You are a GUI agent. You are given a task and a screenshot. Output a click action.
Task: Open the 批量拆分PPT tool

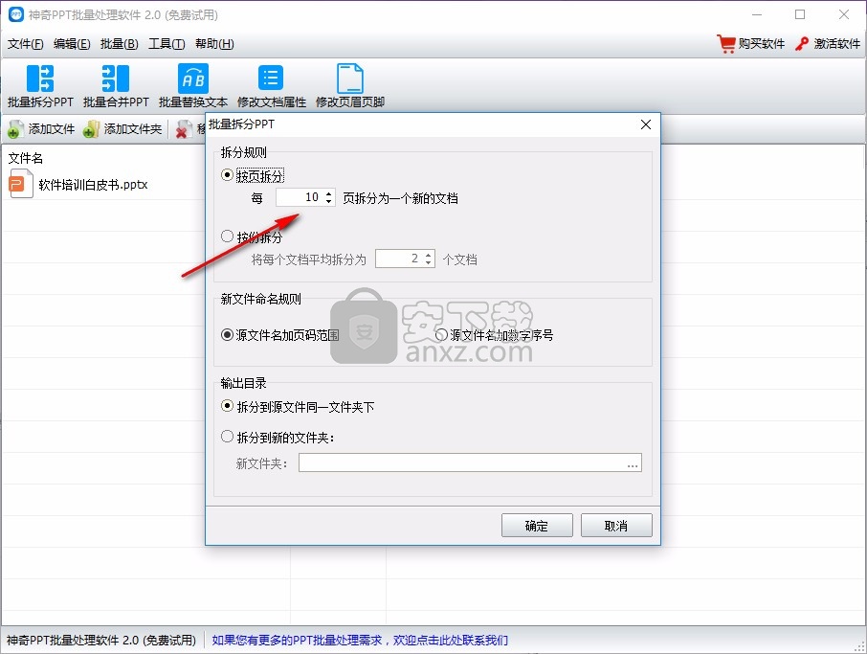point(40,86)
